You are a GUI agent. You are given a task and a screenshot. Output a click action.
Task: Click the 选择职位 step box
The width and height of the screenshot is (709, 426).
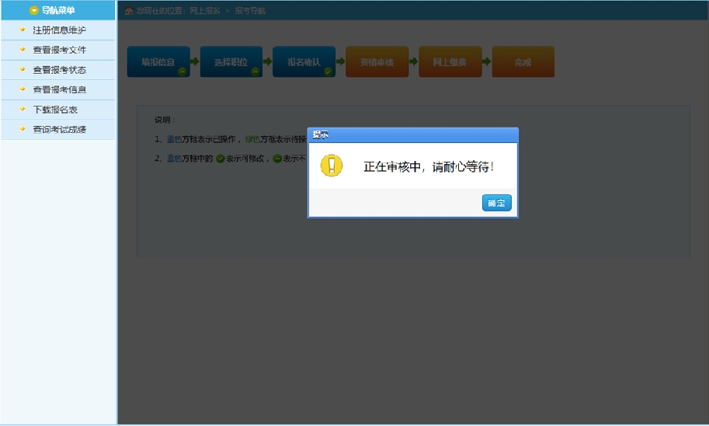[x=231, y=62]
